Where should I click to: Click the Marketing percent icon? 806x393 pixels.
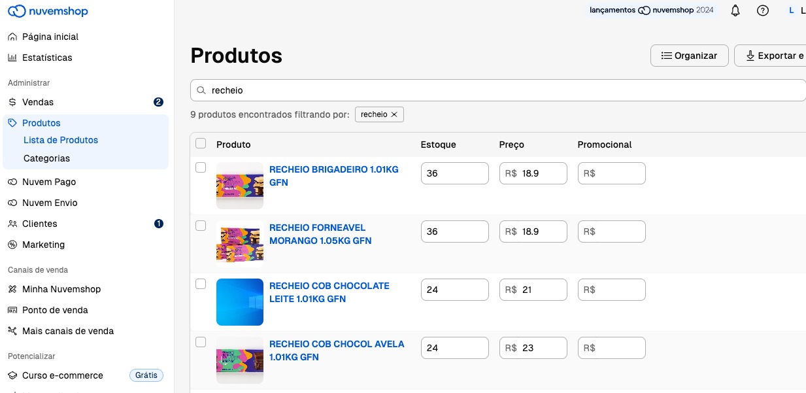pos(12,245)
